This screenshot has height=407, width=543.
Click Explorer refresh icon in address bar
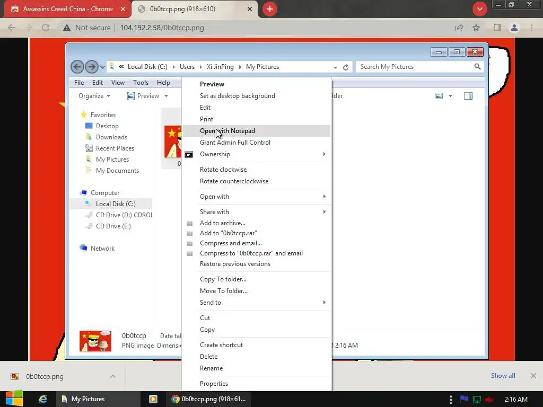coord(346,67)
